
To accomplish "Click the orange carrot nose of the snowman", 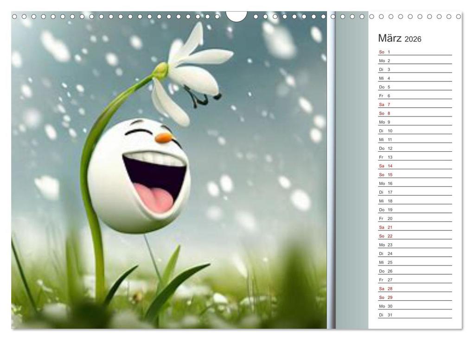I will (165, 136).
